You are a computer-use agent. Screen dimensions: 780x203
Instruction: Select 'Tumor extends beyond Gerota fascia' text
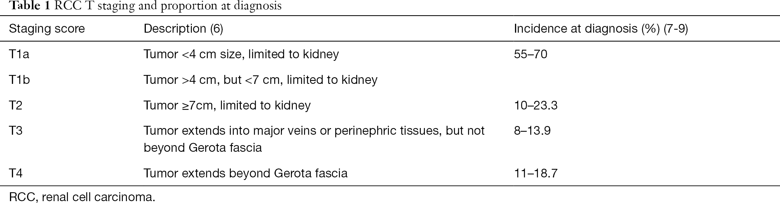coord(245,173)
